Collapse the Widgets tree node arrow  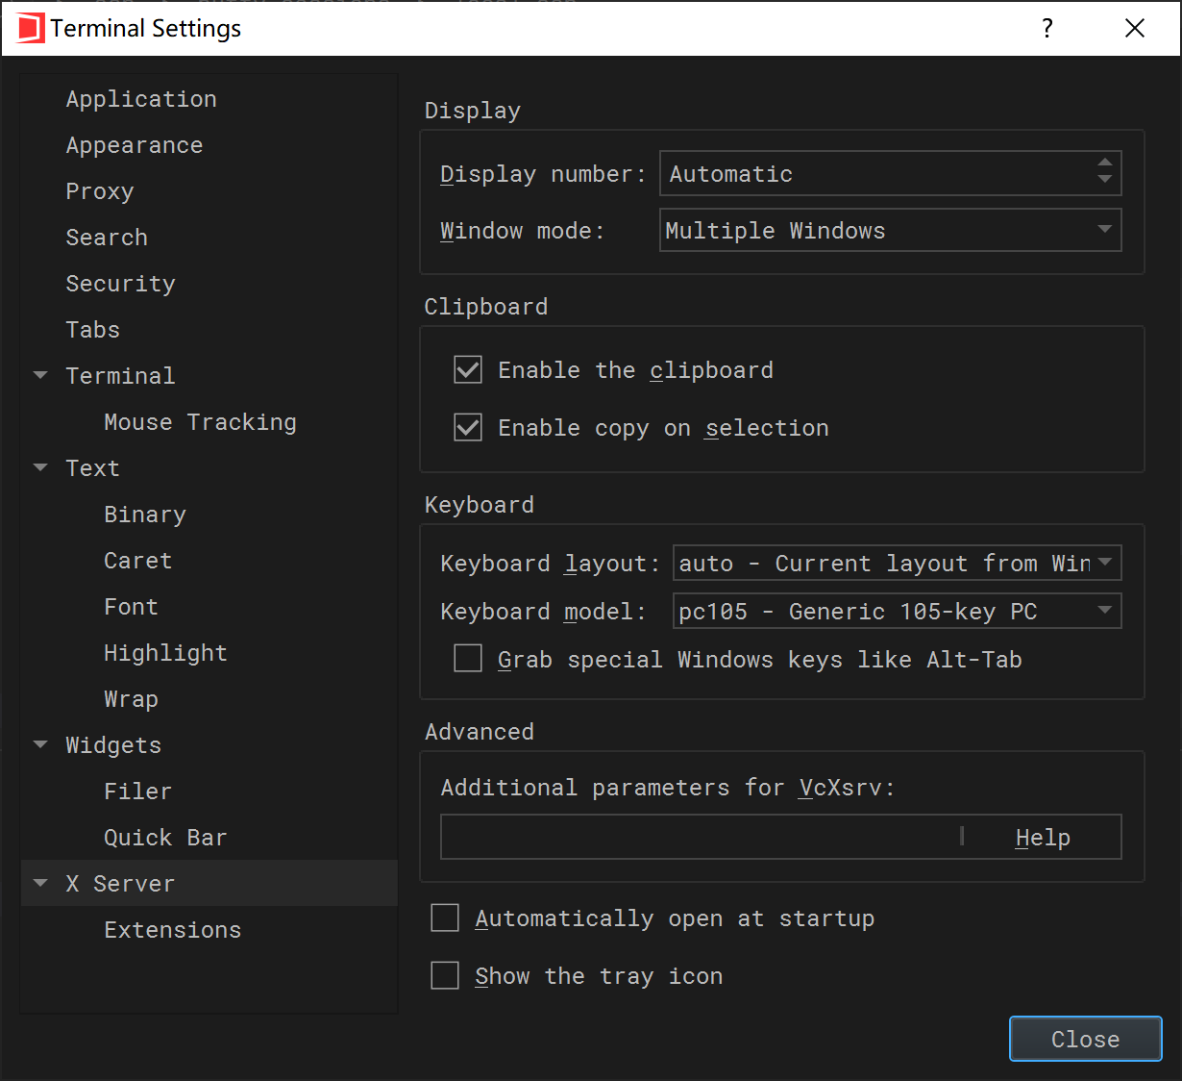click(40, 744)
